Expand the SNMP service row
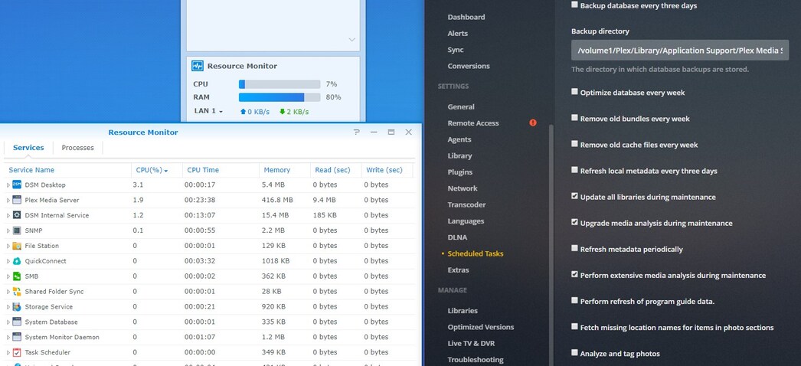This screenshot has height=366, width=801. (8, 230)
